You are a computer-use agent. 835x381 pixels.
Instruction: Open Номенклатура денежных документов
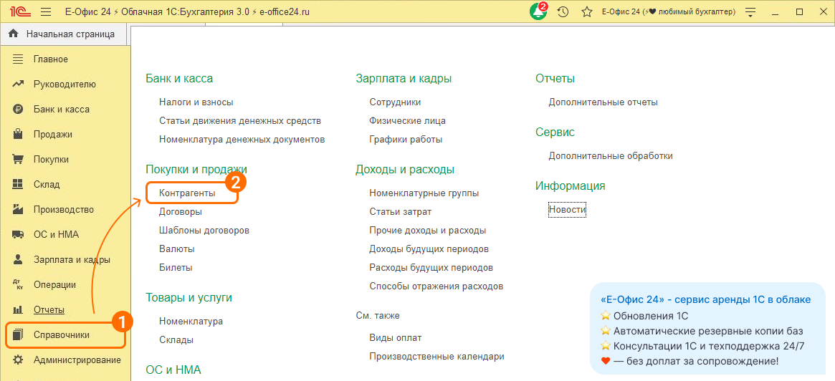[242, 140]
